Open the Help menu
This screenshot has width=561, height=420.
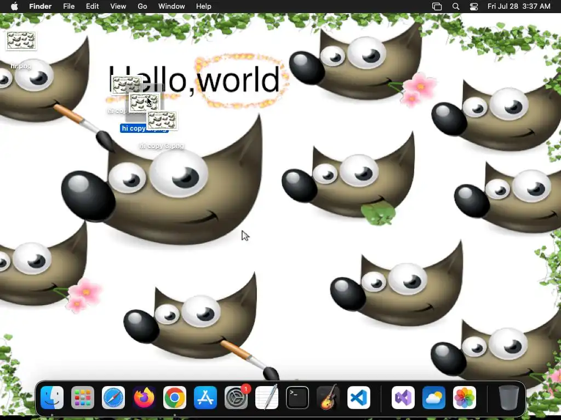[x=204, y=7]
